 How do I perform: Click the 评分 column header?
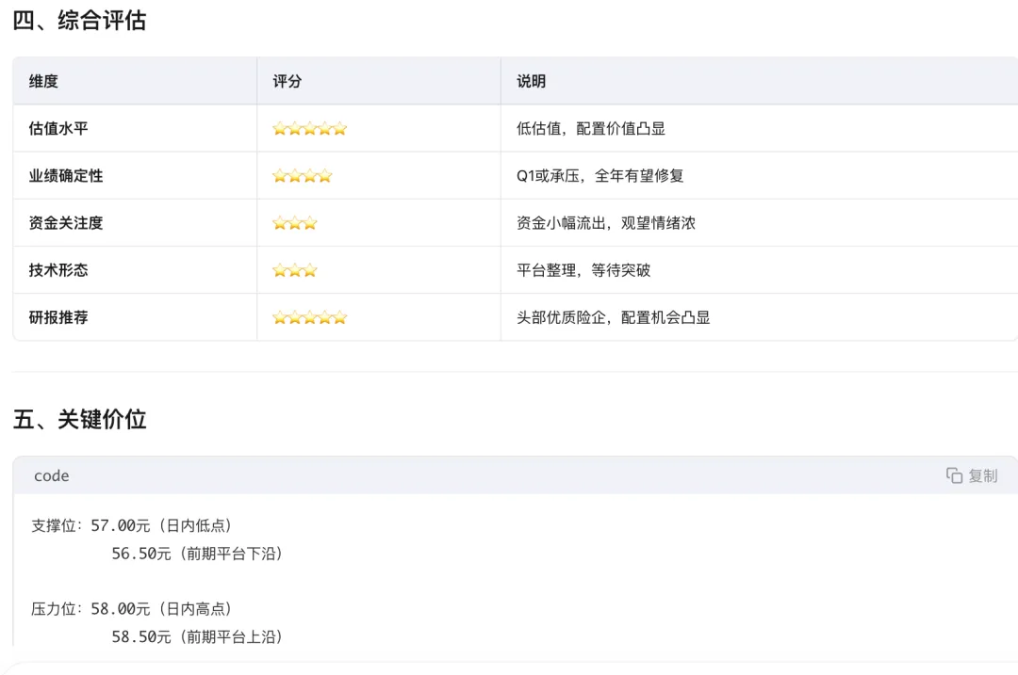tap(287, 82)
